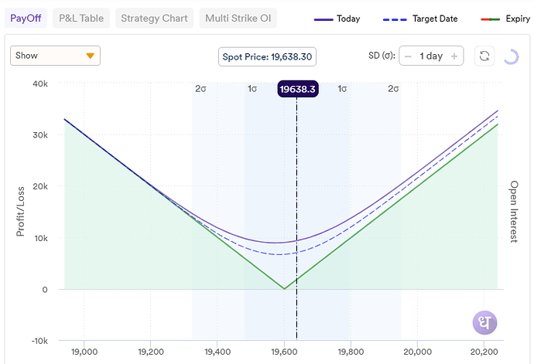Screen dimensions: 534x364
Task: Click the right 2σ band label
Action: [x=393, y=89]
